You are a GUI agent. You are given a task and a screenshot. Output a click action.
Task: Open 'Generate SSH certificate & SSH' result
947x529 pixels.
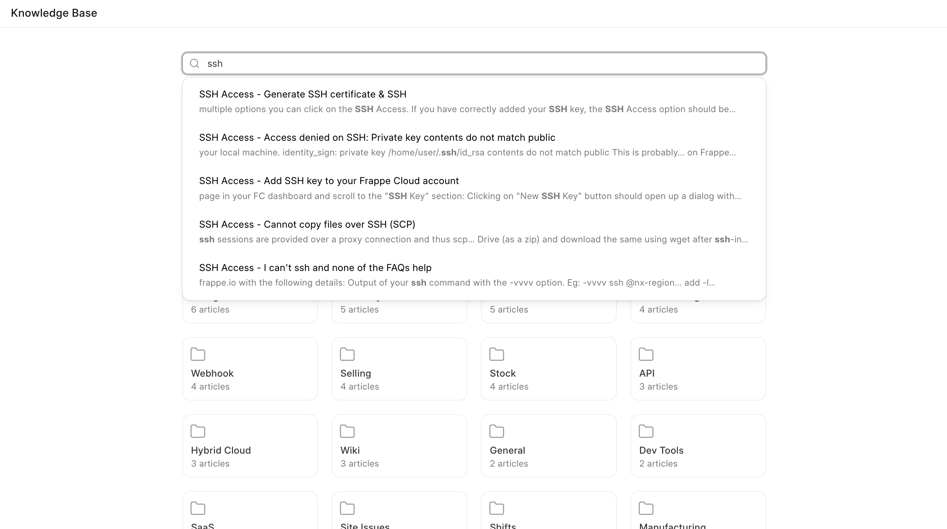(303, 94)
